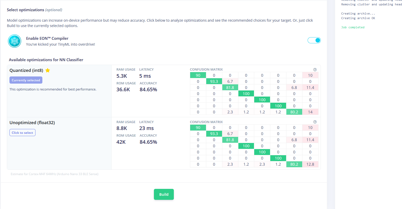
Task: Click the Cortex-M4F estimate footnote text
Action: [x=54, y=174]
